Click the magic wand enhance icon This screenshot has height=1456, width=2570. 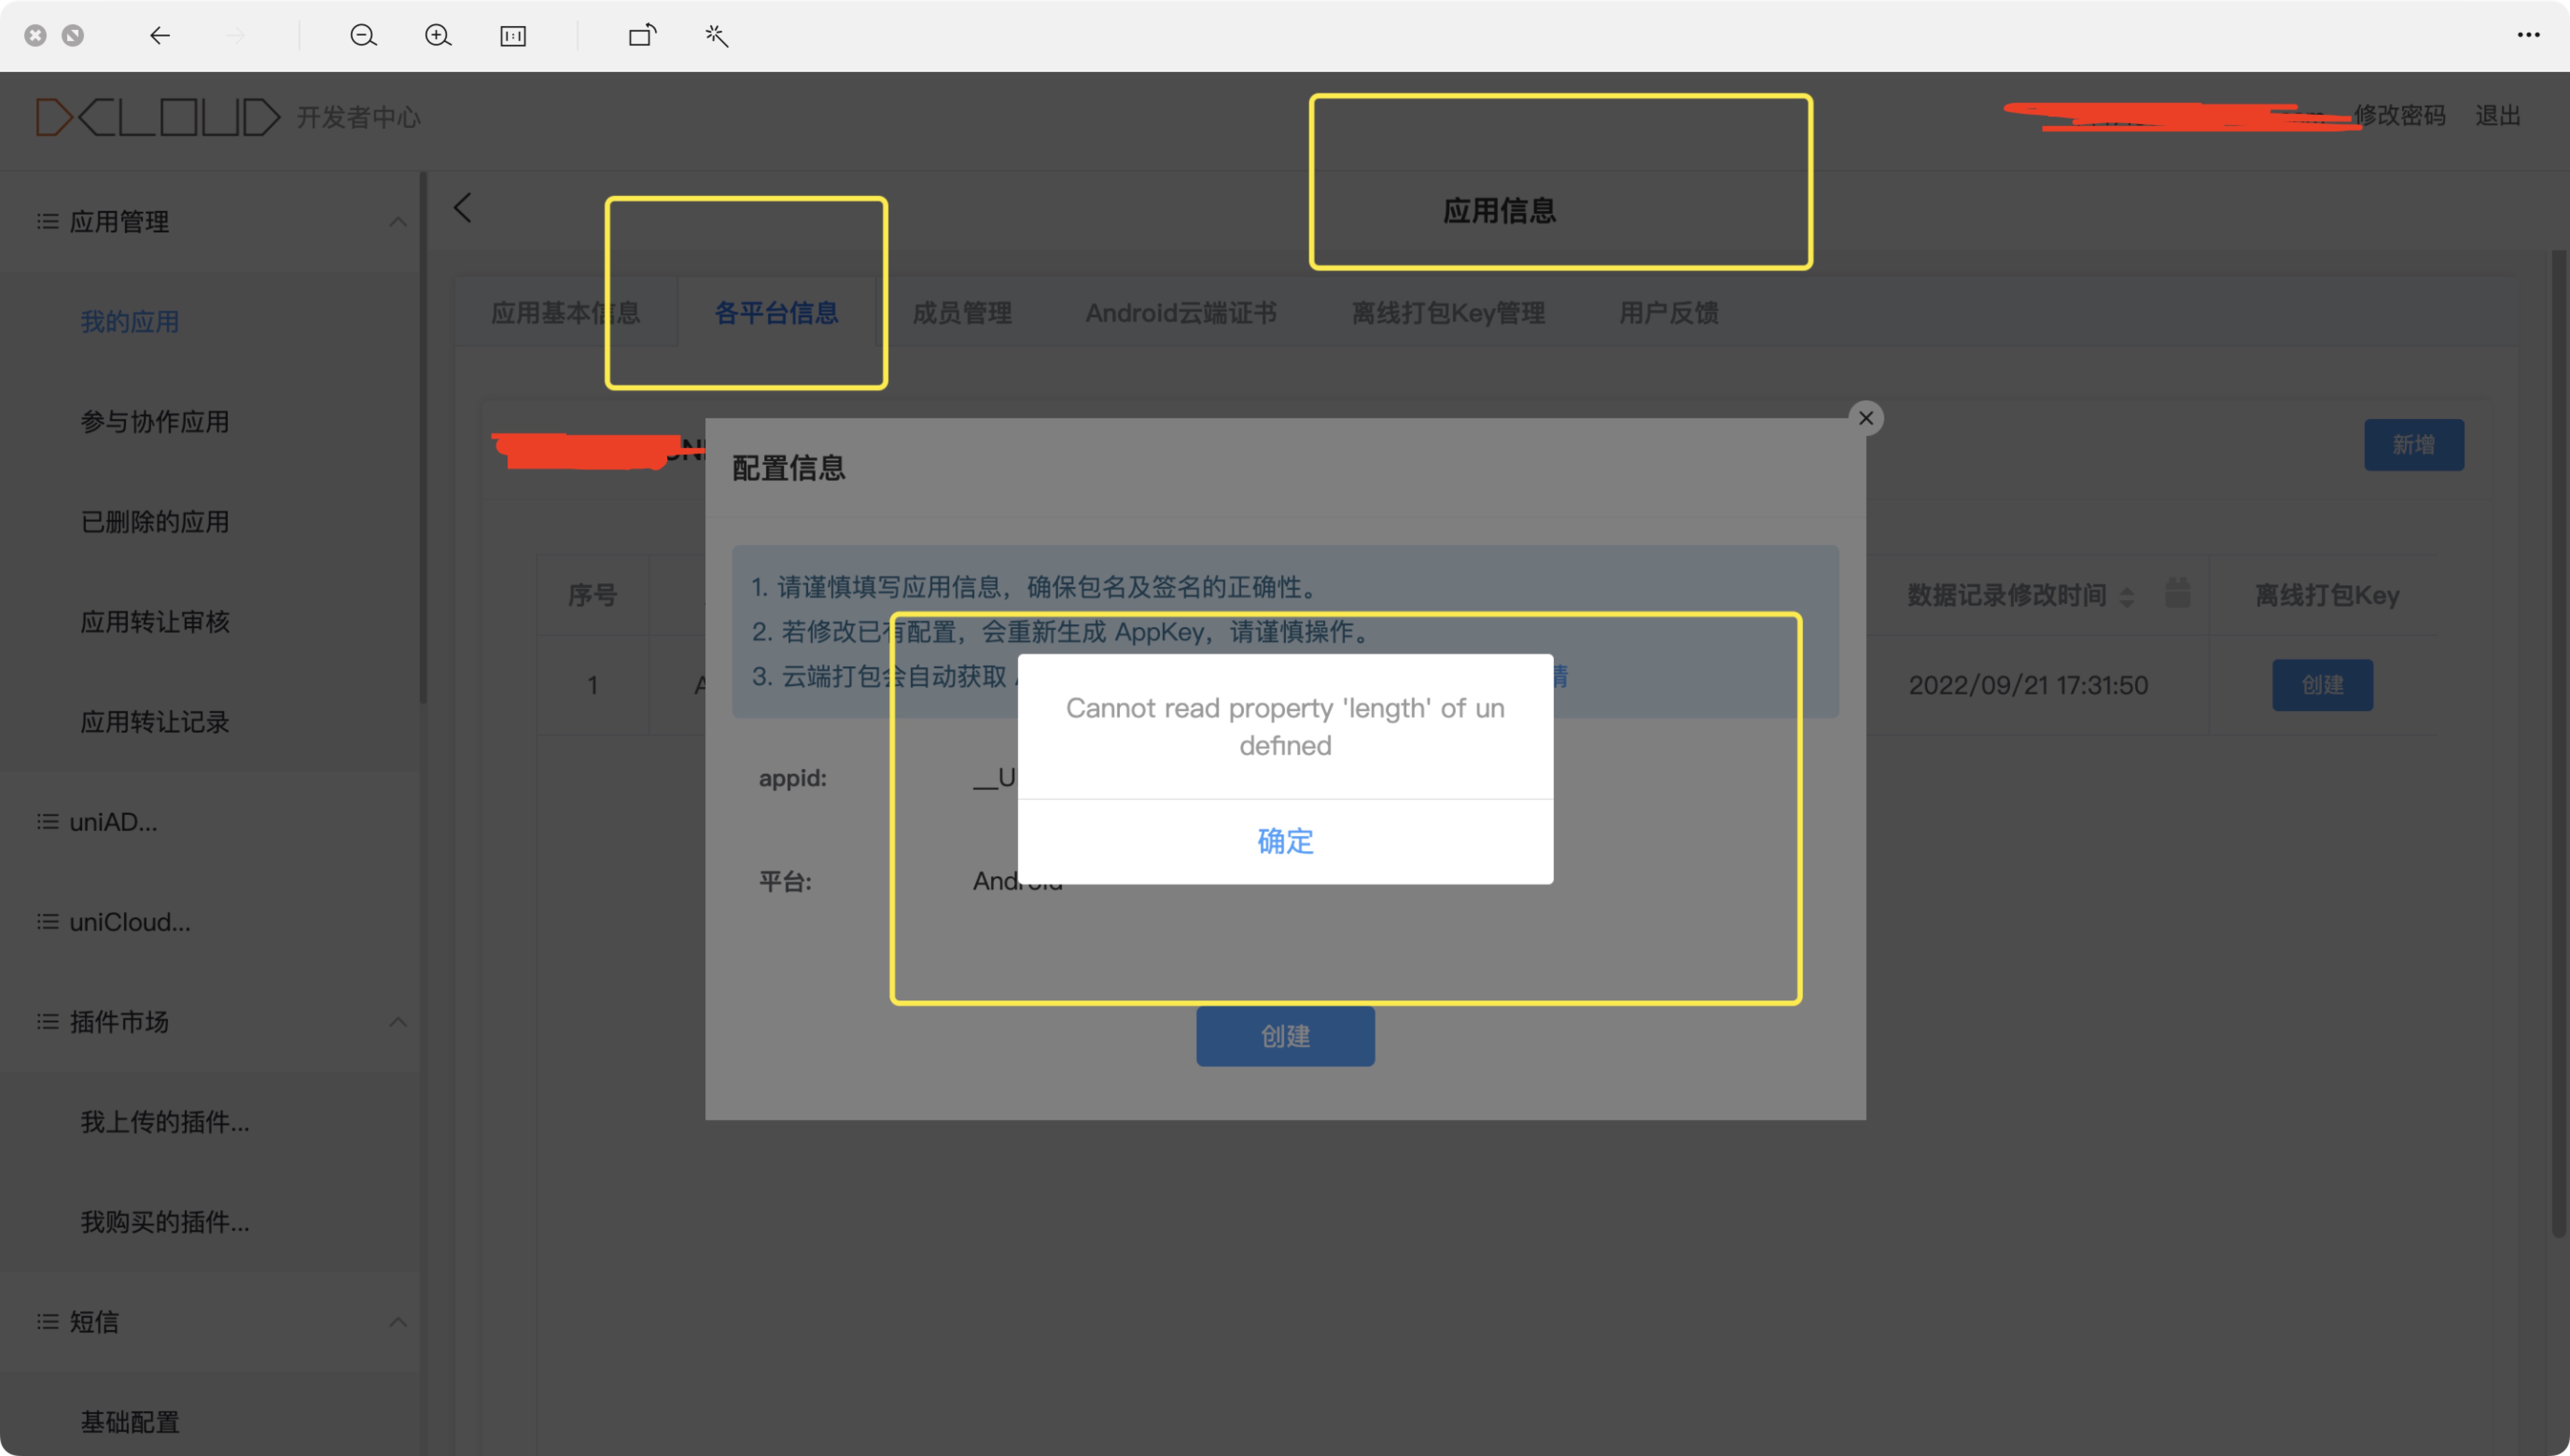click(717, 36)
